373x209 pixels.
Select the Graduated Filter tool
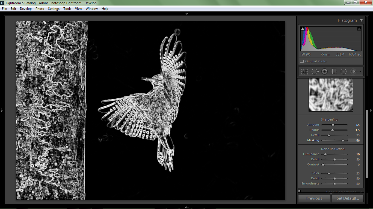click(x=334, y=72)
